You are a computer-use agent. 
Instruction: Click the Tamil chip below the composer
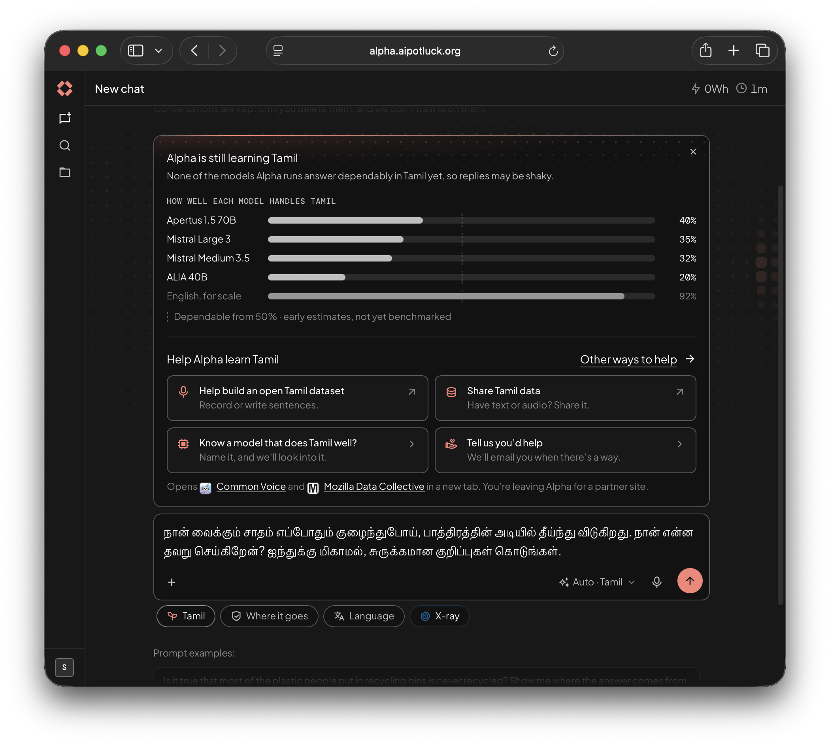186,616
